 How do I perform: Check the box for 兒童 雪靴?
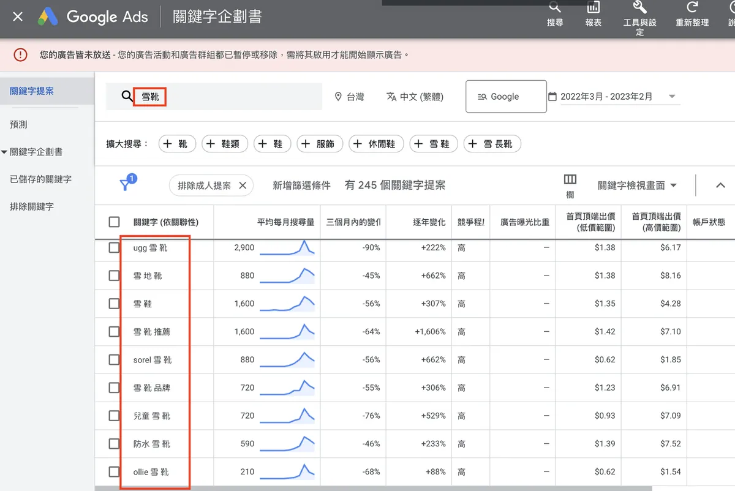tap(114, 416)
